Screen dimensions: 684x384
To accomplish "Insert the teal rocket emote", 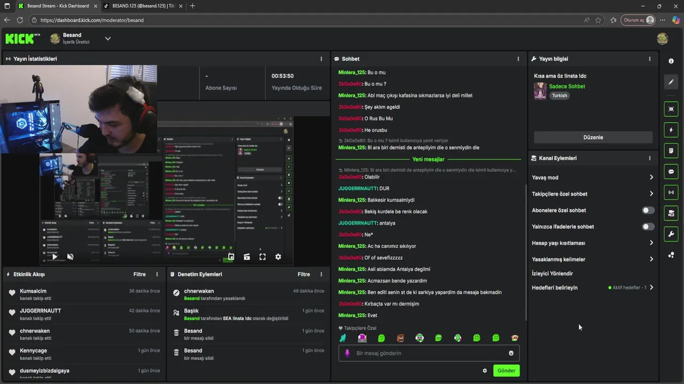I will coord(343,338).
